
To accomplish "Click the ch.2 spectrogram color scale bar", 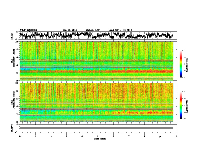I will 181,105.
